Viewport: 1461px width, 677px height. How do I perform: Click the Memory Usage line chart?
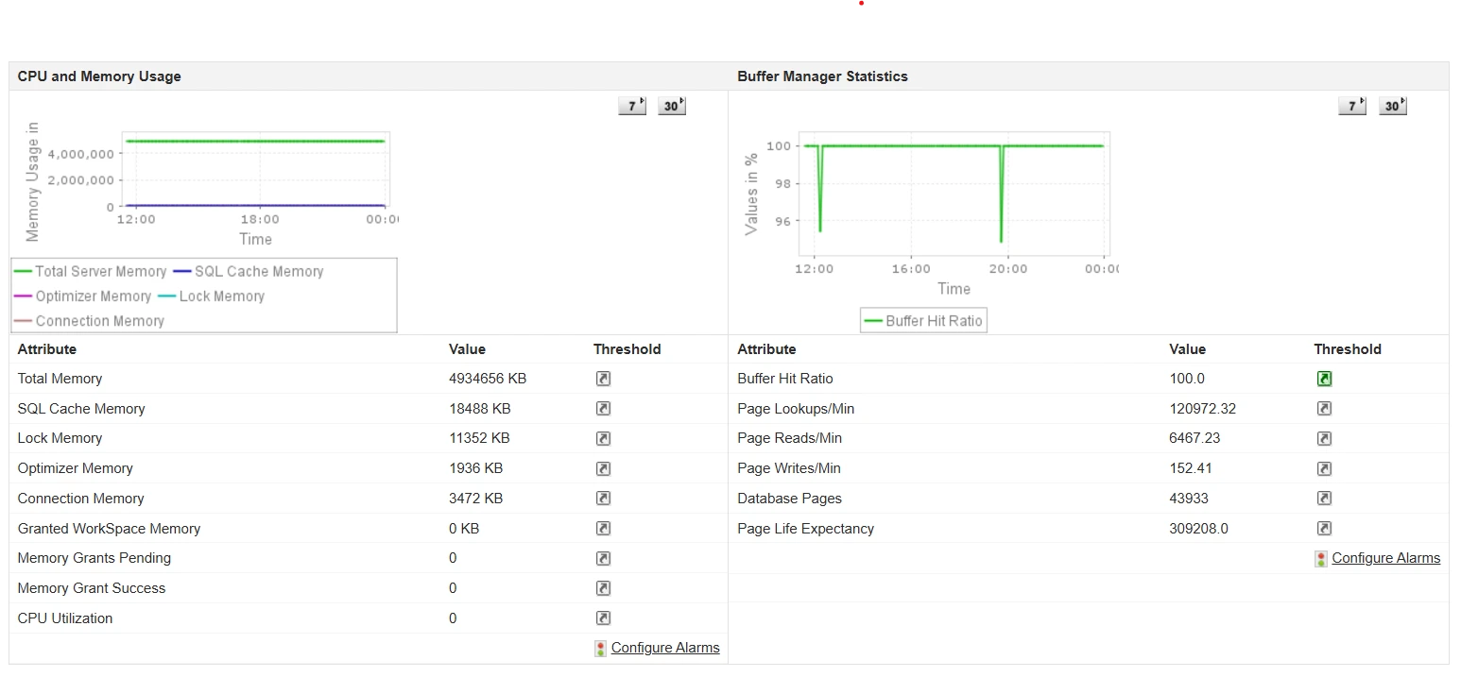pyautogui.click(x=255, y=170)
